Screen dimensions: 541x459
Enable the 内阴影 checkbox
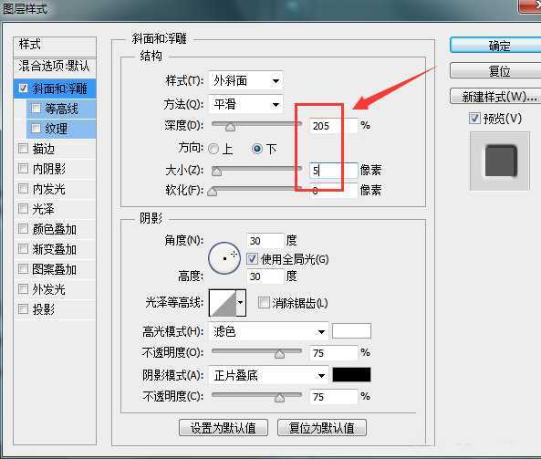(23, 169)
